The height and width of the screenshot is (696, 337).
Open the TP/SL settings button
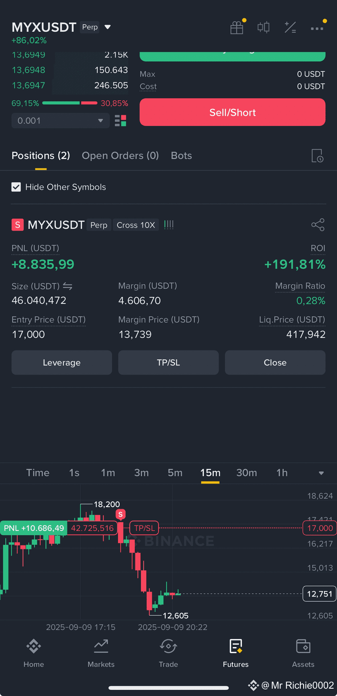(168, 363)
